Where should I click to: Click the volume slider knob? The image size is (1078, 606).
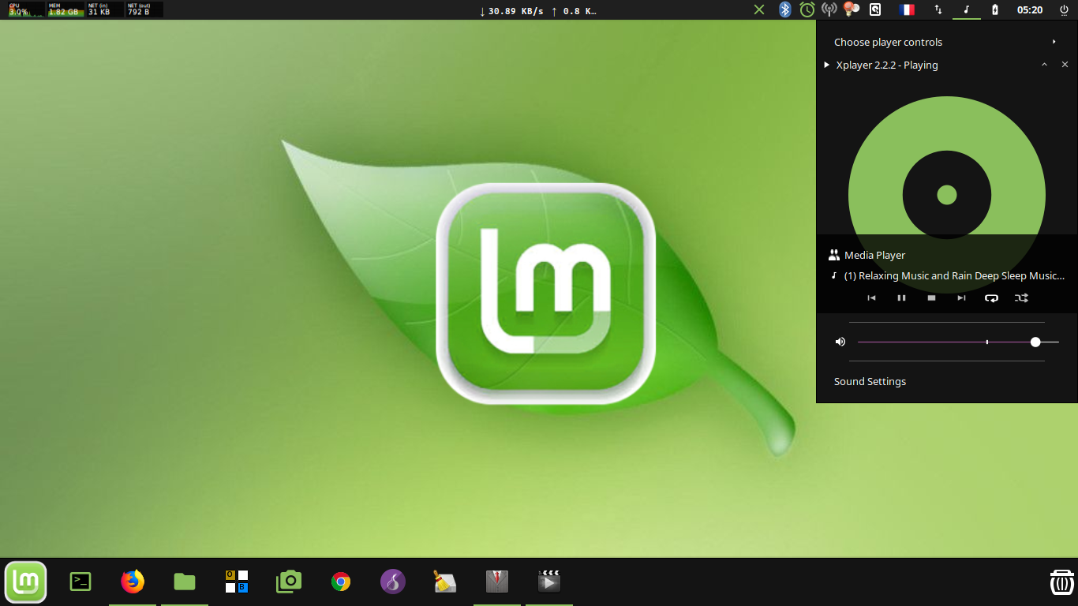[1035, 342]
